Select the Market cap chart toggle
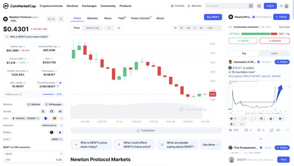This screenshot has width=294, height=166. 92,28
